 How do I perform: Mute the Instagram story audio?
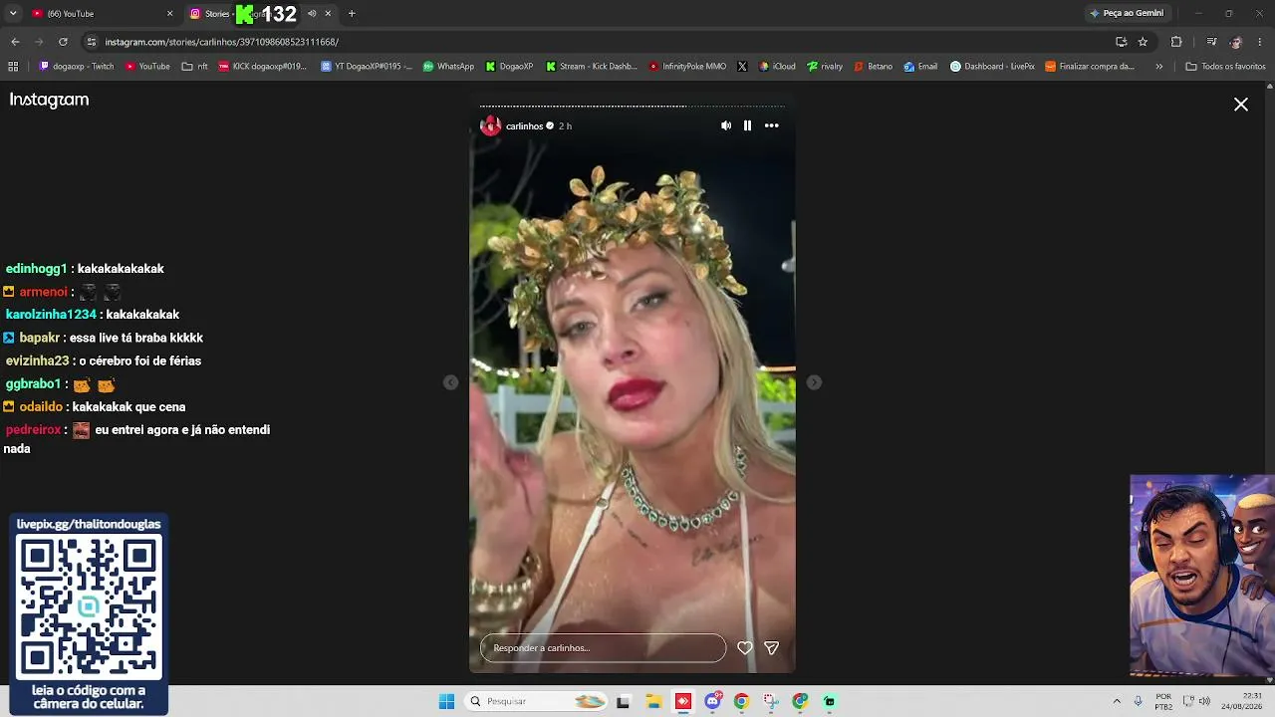pos(725,125)
